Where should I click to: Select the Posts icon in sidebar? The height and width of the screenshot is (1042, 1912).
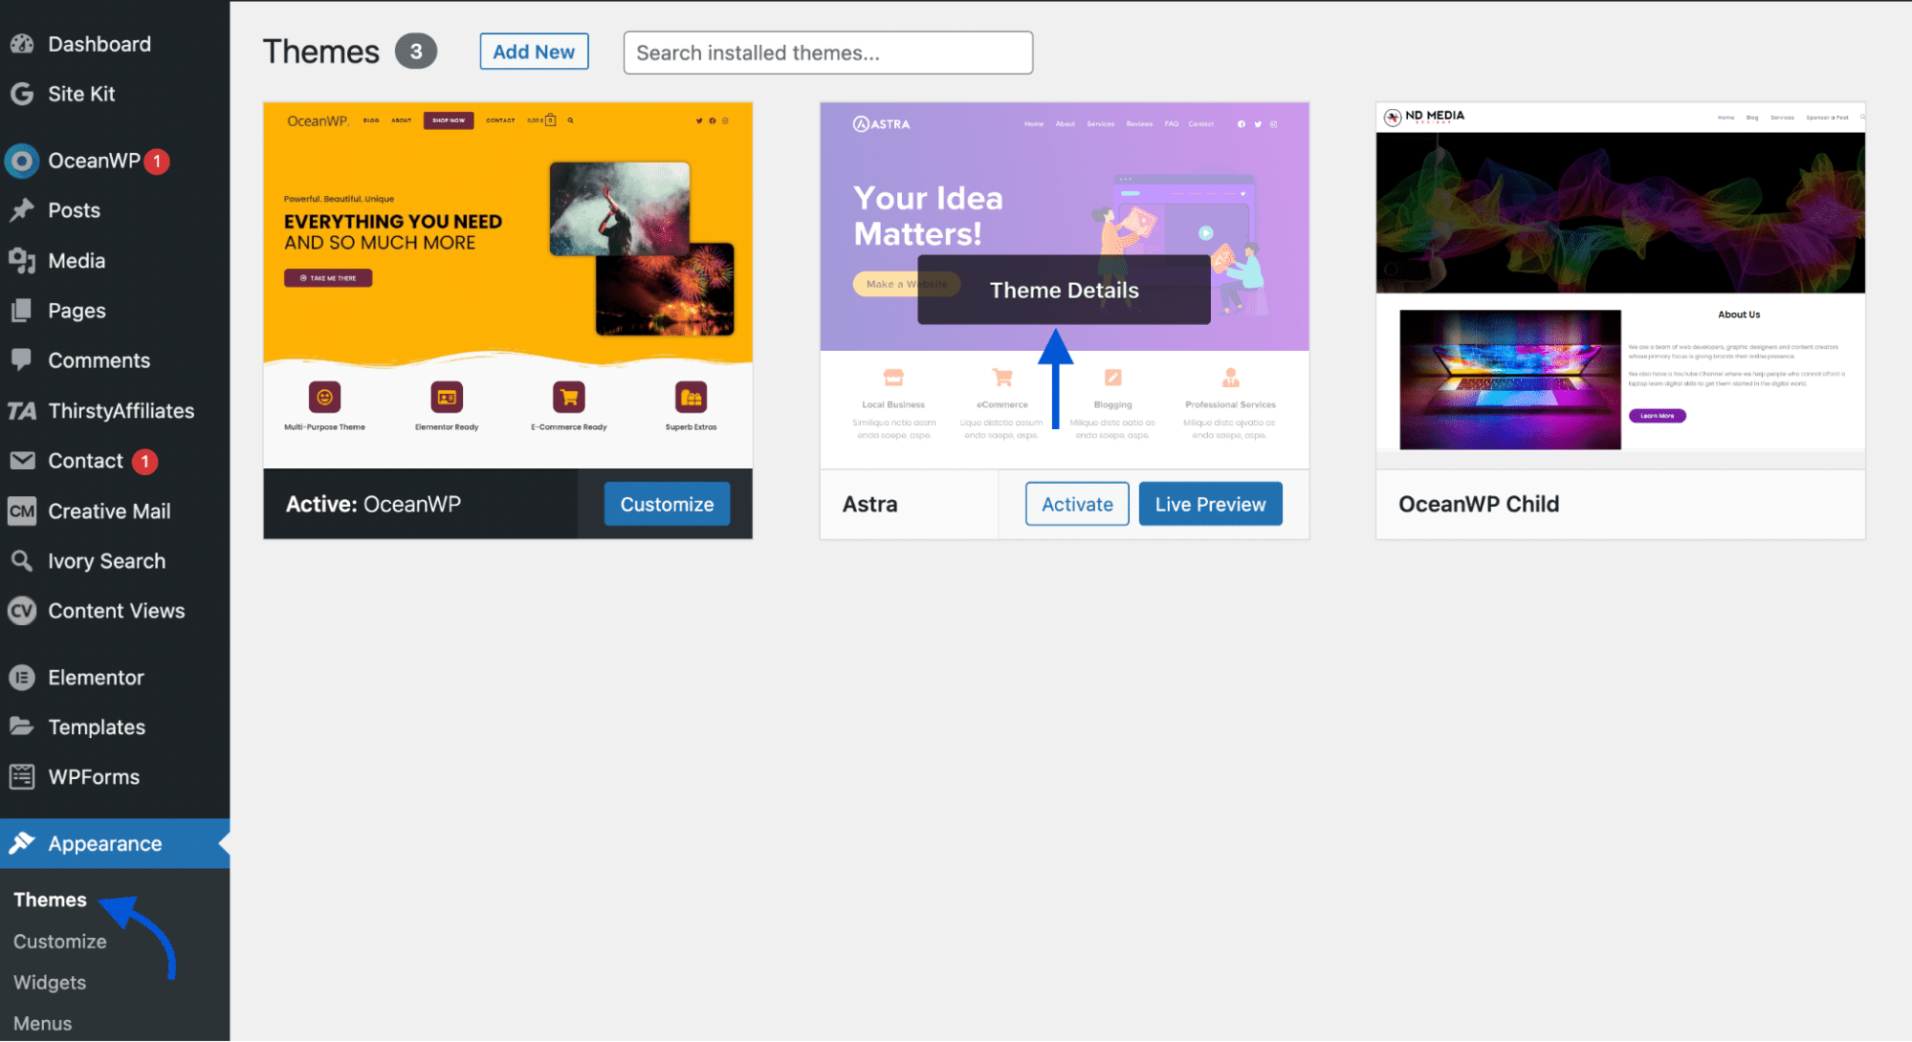click(x=24, y=209)
